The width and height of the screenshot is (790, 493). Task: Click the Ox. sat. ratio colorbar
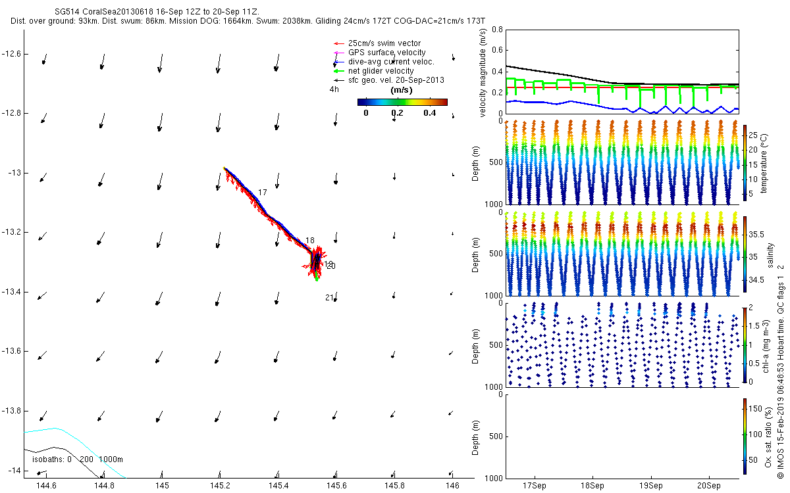click(745, 435)
